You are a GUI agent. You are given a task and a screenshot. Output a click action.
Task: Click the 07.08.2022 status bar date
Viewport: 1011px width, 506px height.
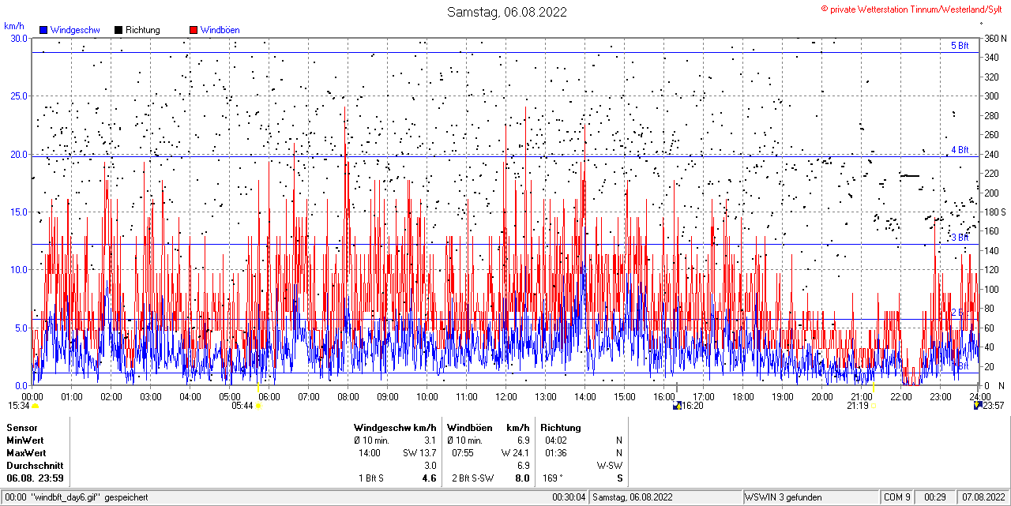983,497
